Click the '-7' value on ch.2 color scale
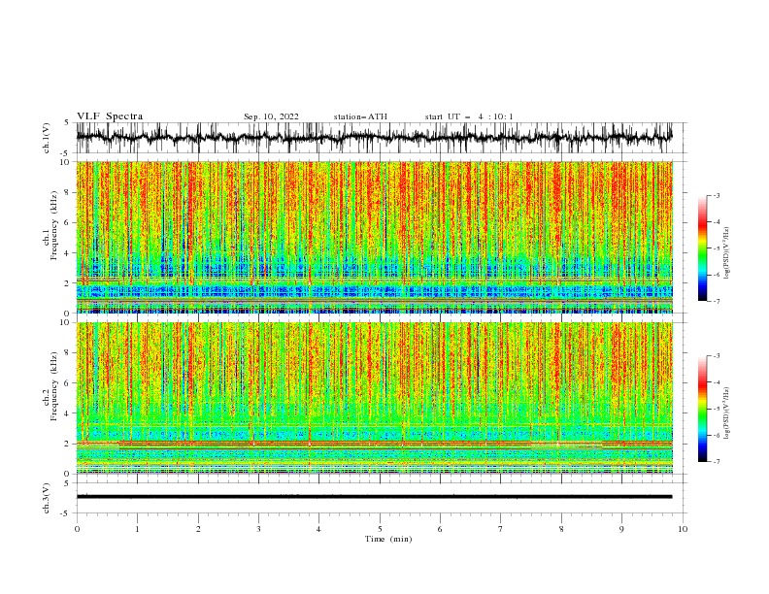Viewport: 769px width, 594px height. pos(715,461)
